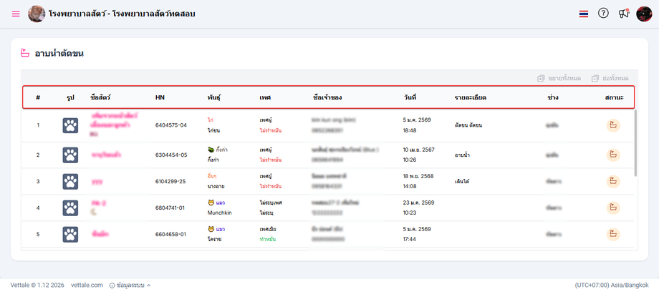The width and height of the screenshot is (659, 292).
Task: Open the hamburger side menu
Action: [x=16, y=14]
